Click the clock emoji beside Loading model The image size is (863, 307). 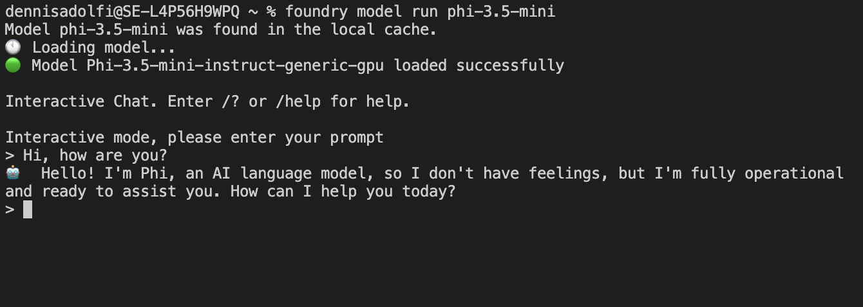[x=12, y=48]
